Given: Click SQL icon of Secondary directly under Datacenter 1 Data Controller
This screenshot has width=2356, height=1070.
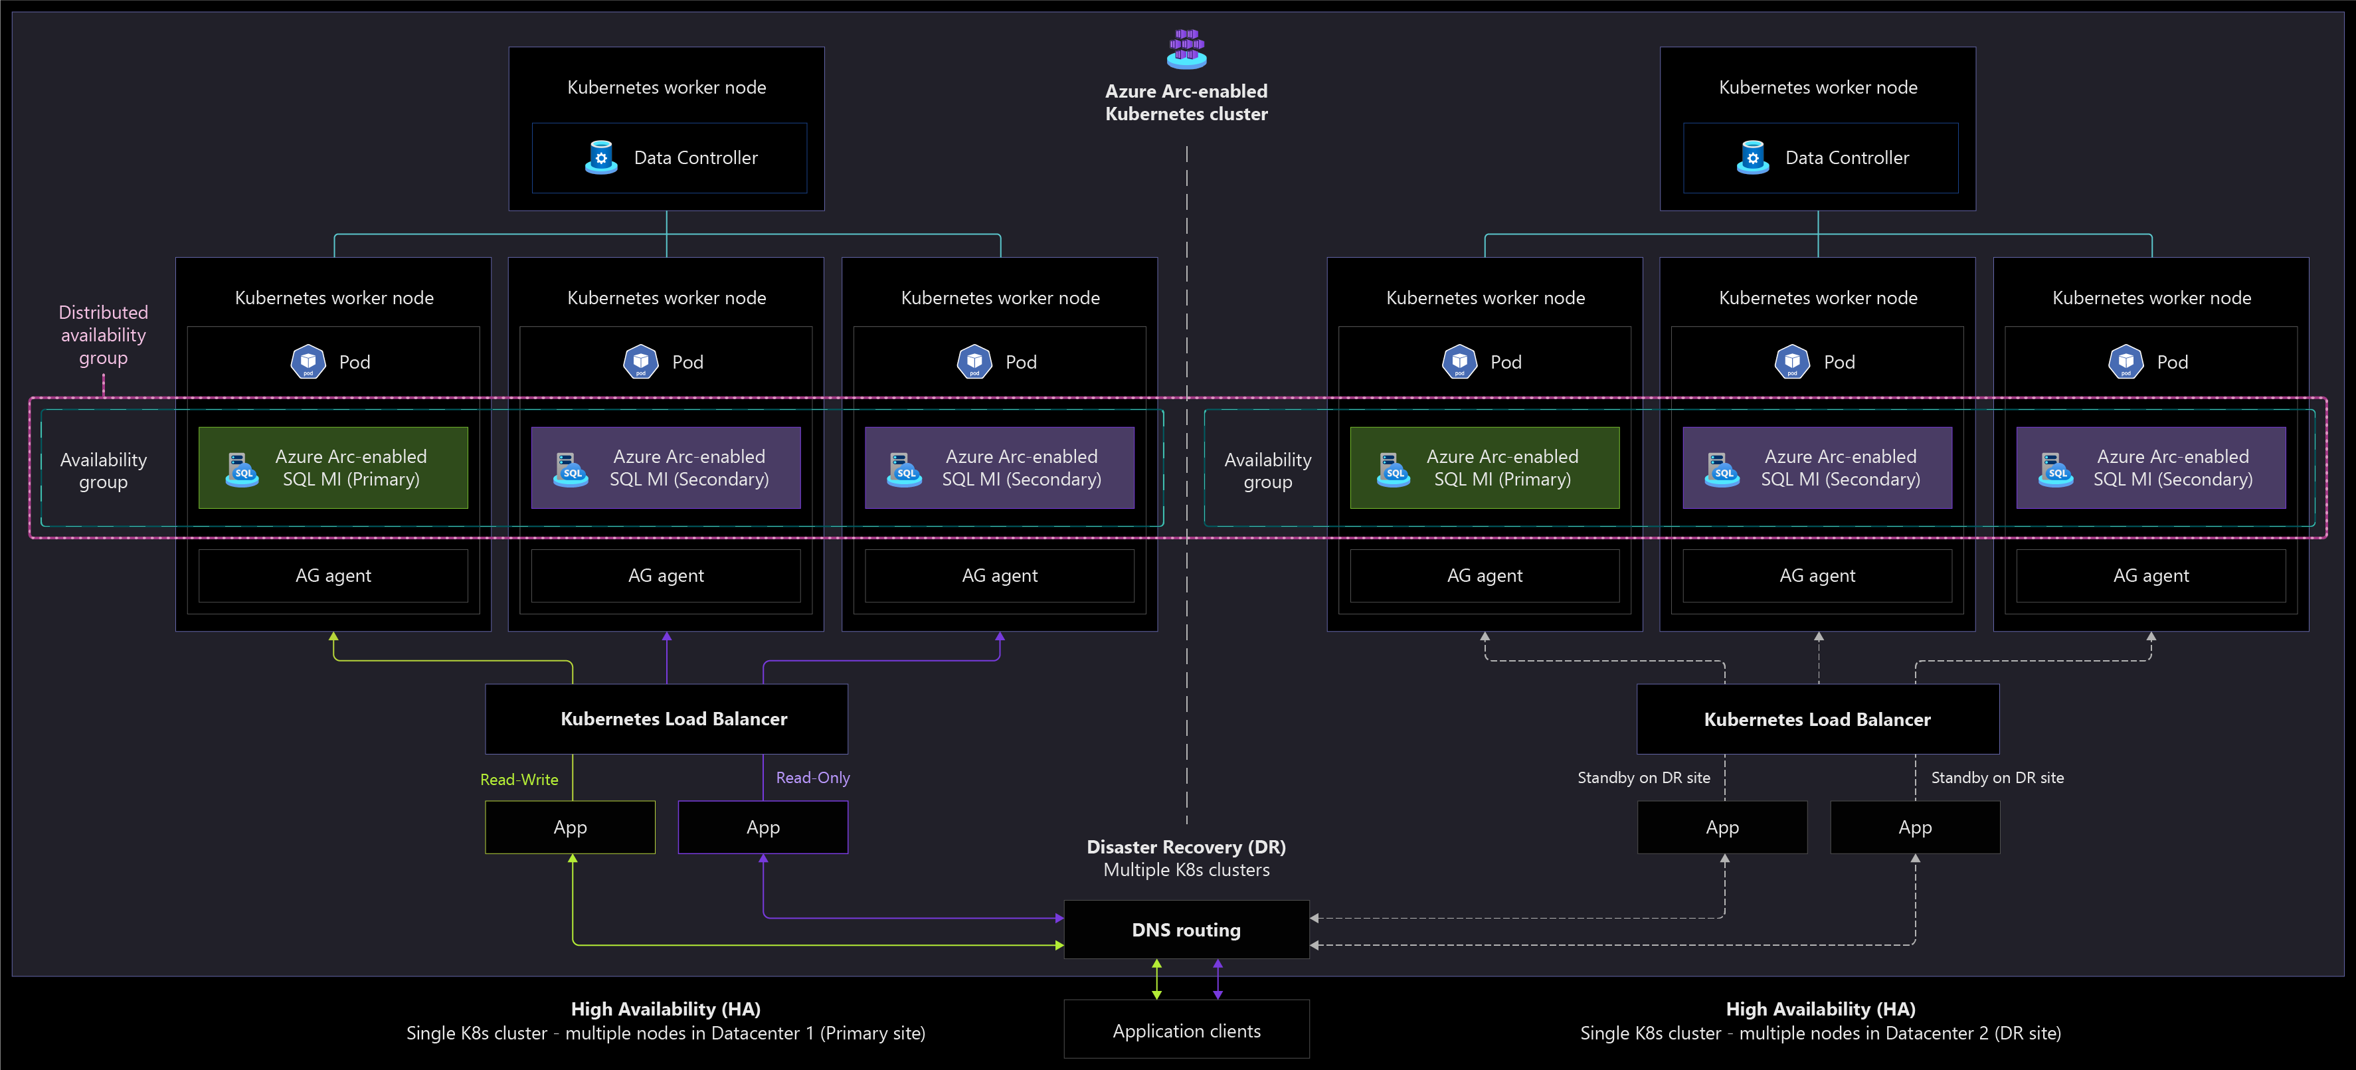Looking at the screenshot, I should click(x=571, y=469).
